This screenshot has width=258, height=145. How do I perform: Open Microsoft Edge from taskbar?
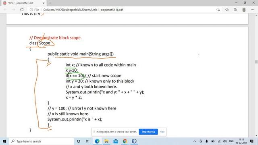pos(97,141)
